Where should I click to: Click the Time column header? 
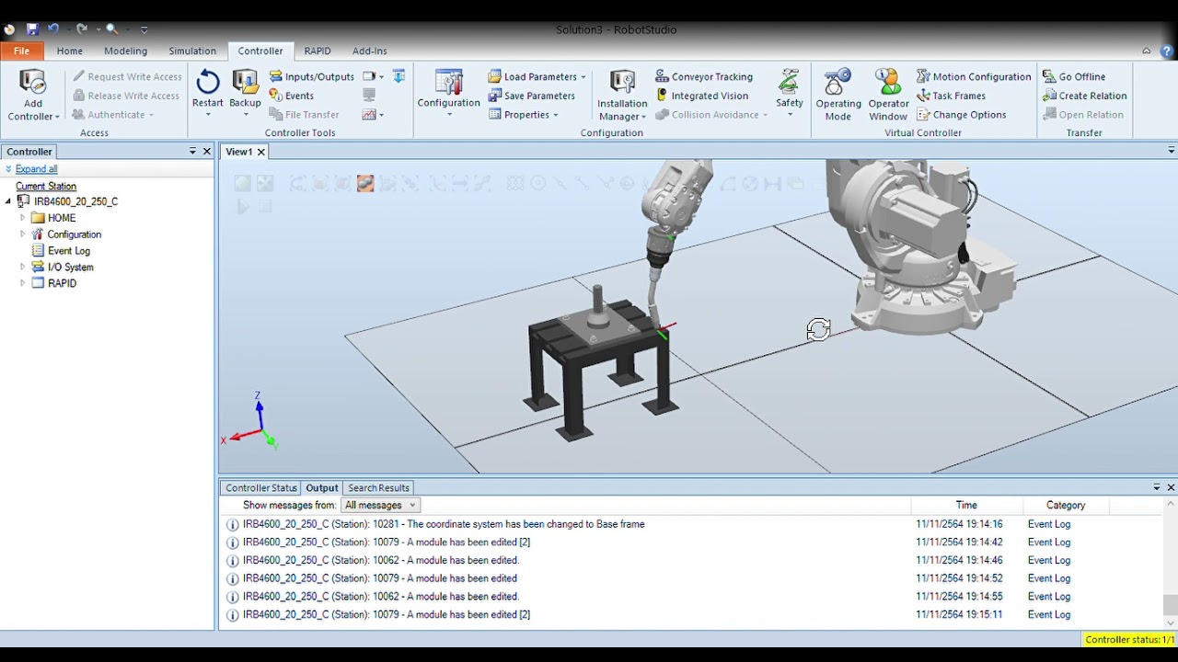point(966,506)
